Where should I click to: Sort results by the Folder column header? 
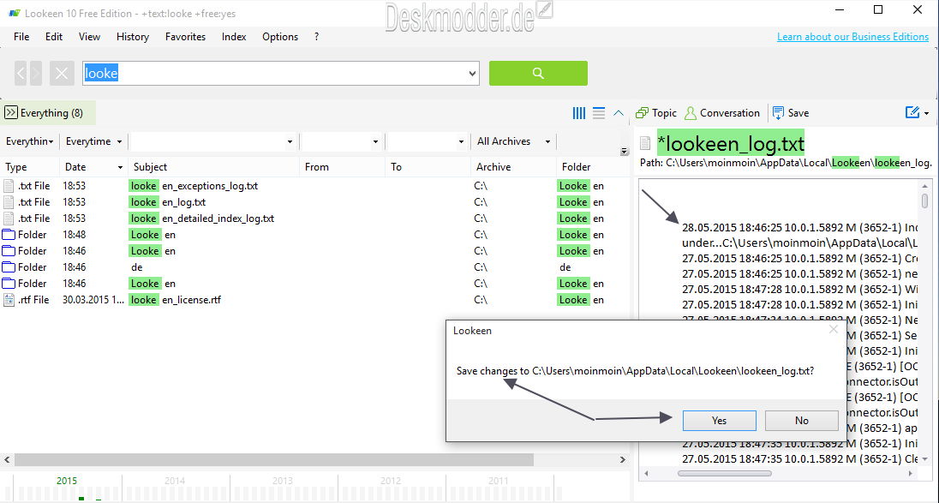[x=593, y=167]
